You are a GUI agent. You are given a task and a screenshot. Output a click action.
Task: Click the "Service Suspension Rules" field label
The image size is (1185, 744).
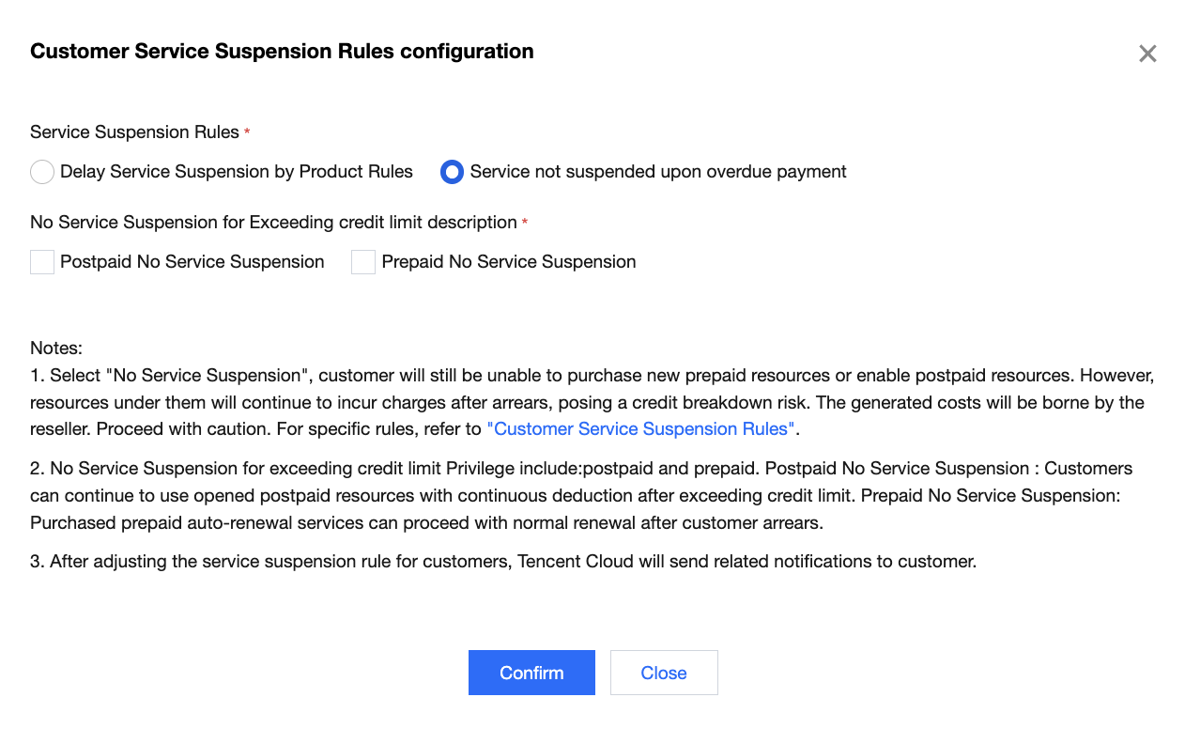pyautogui.click(x=134, y=132)
